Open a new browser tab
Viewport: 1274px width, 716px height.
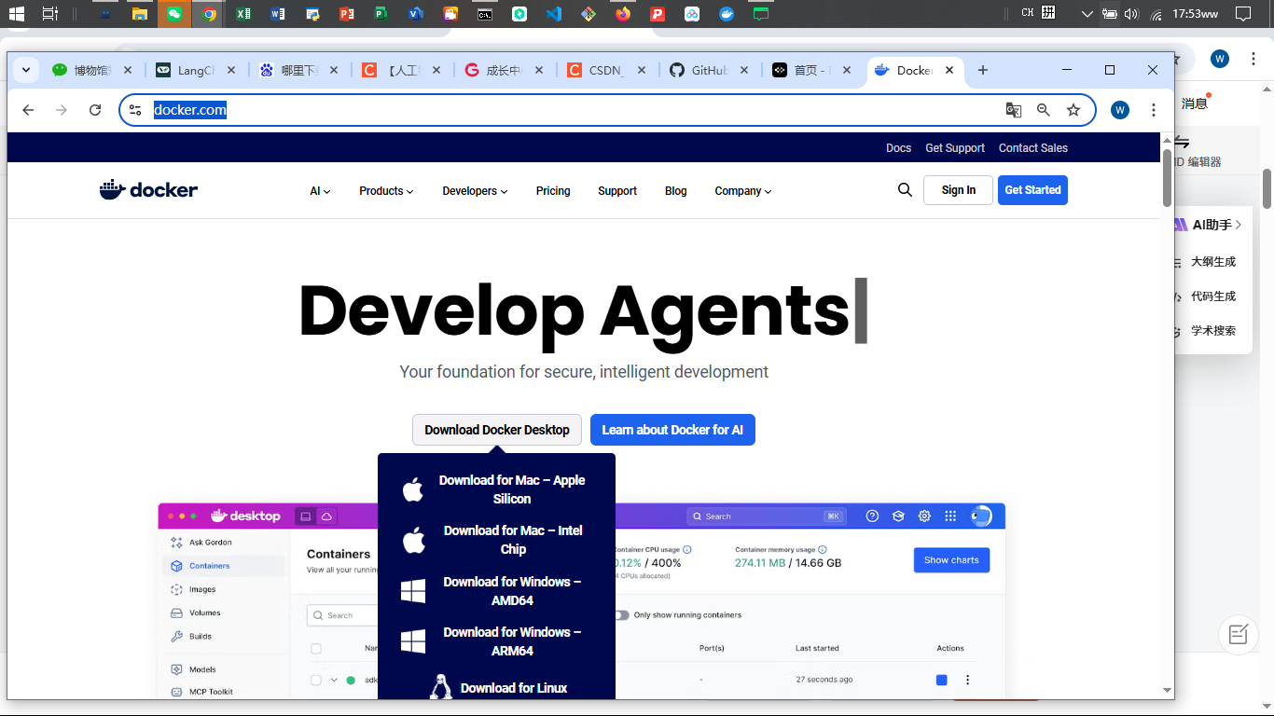point(983,70)
